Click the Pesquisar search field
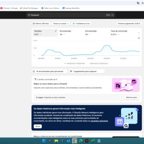 [x=71, y=15]
